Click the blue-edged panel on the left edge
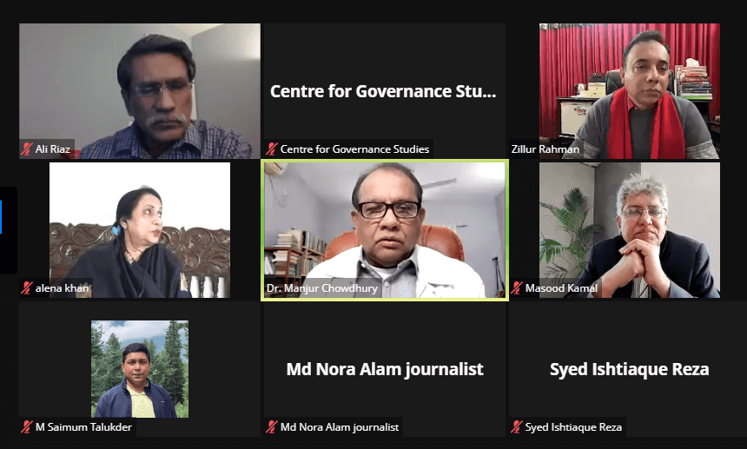 [8, 230]
